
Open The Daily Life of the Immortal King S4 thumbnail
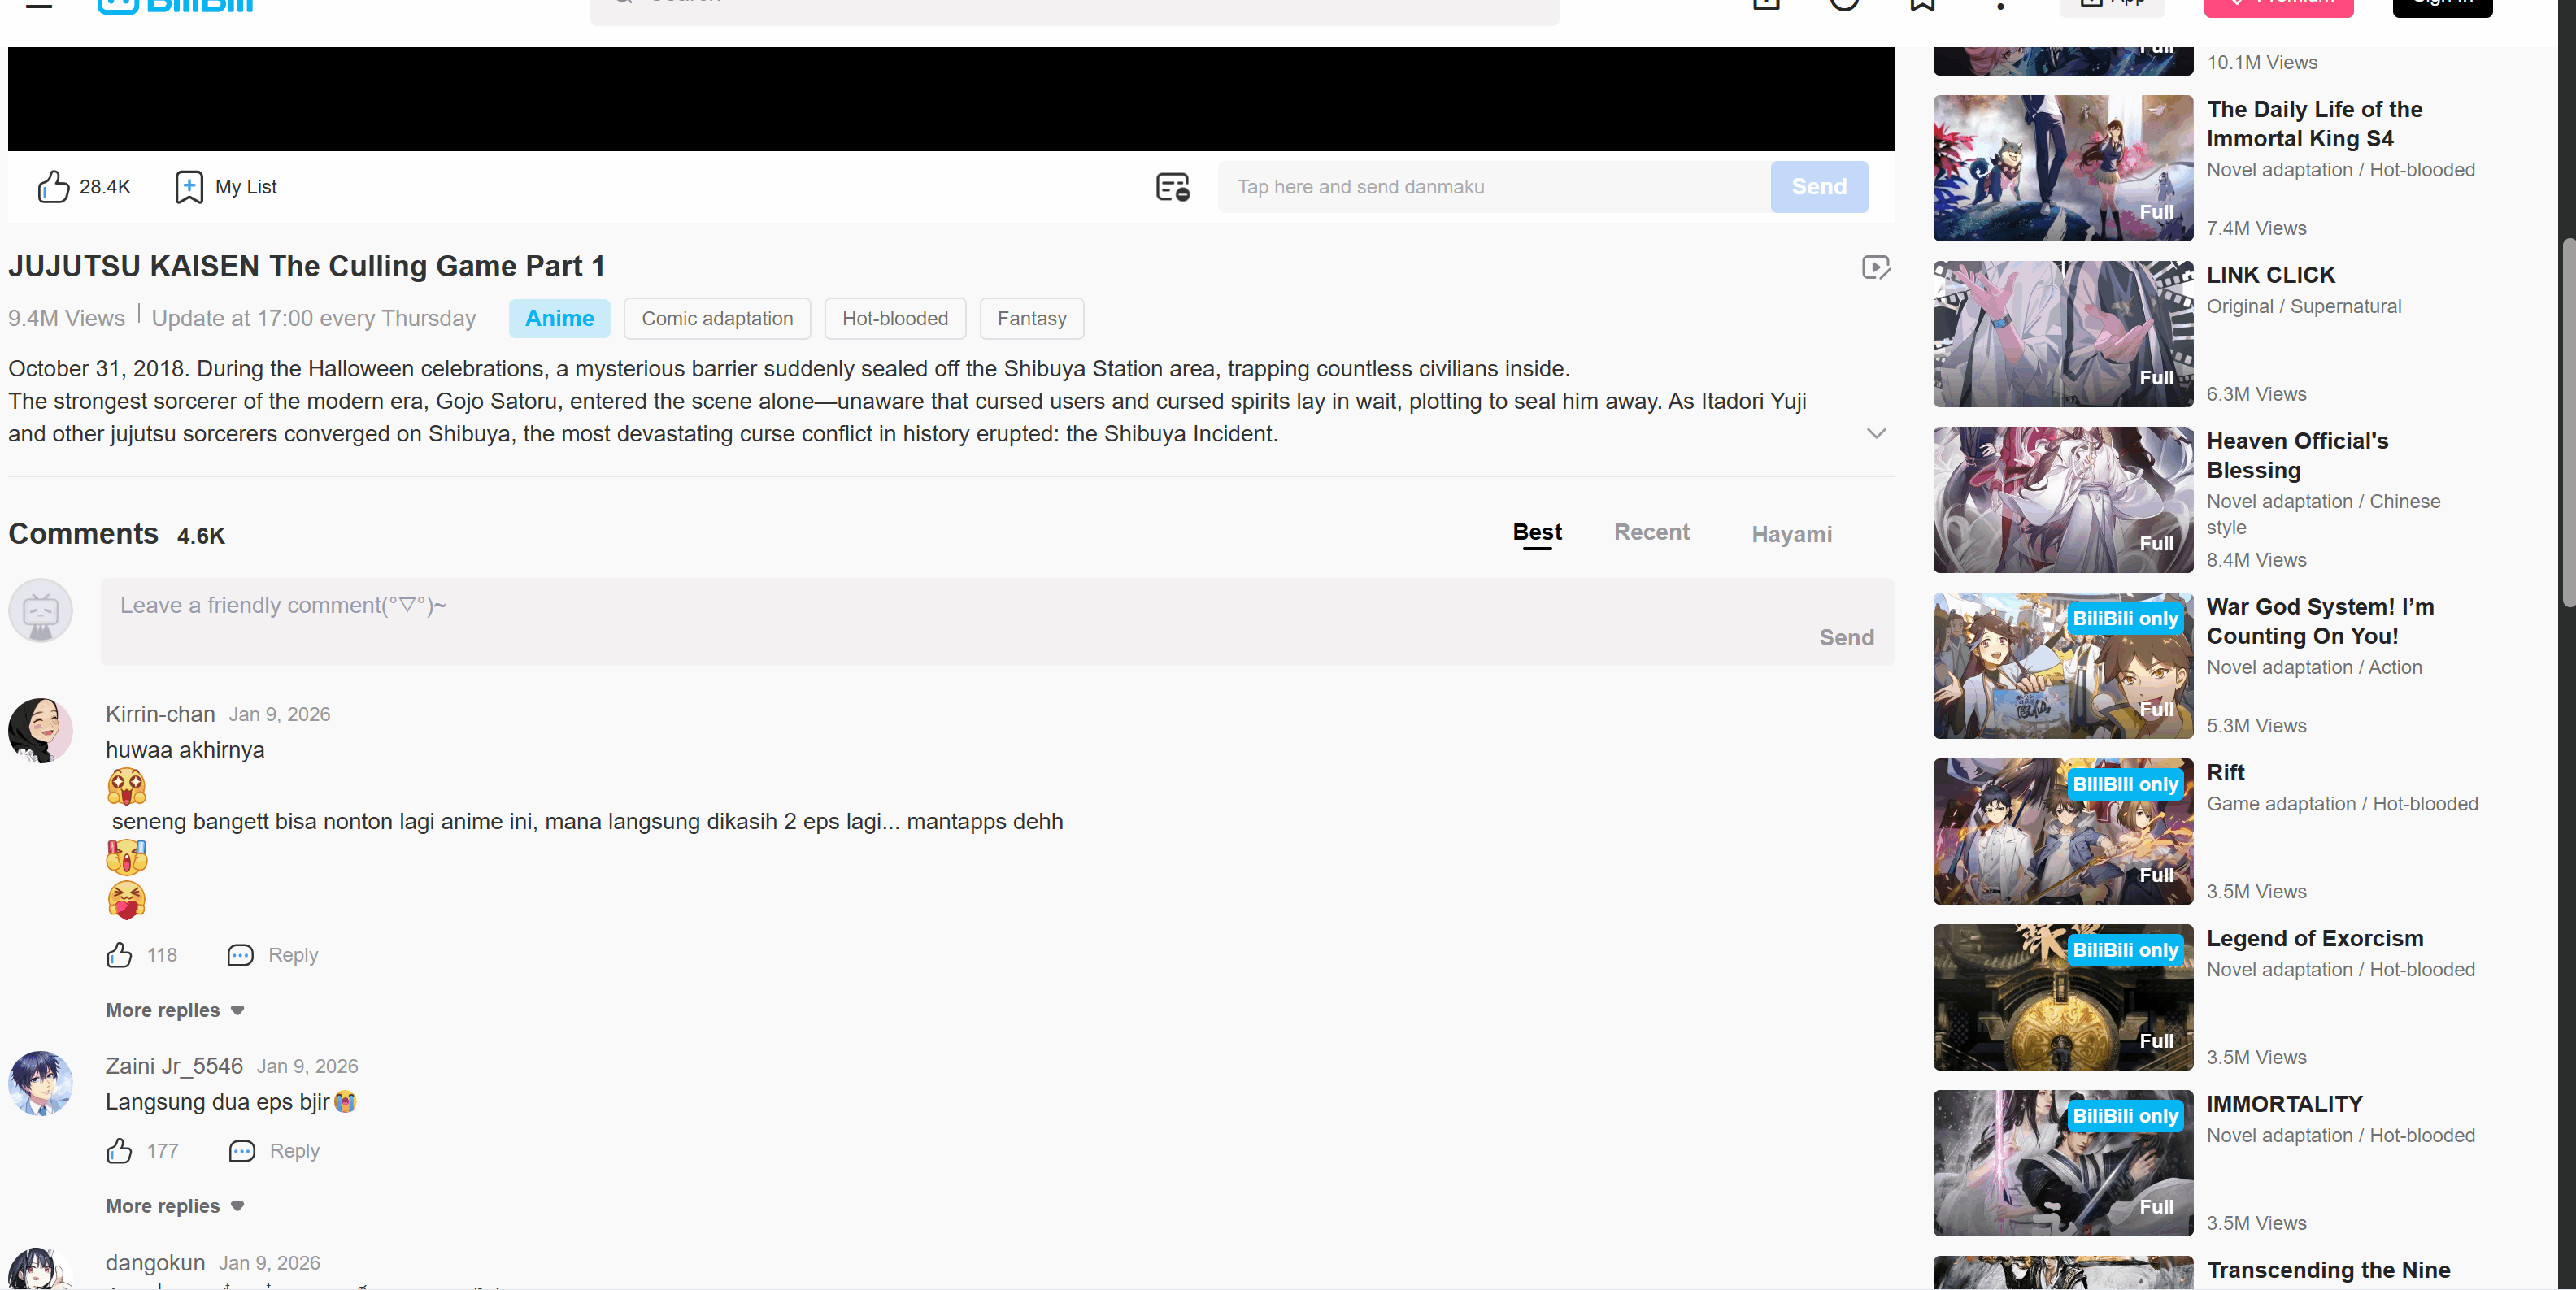[x=2062, y=168]
